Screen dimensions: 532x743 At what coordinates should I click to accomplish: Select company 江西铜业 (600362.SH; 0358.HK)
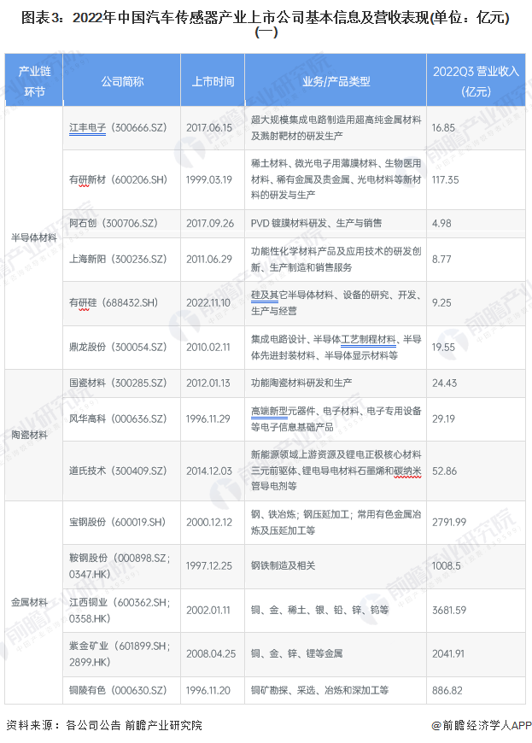pos(120,611)
